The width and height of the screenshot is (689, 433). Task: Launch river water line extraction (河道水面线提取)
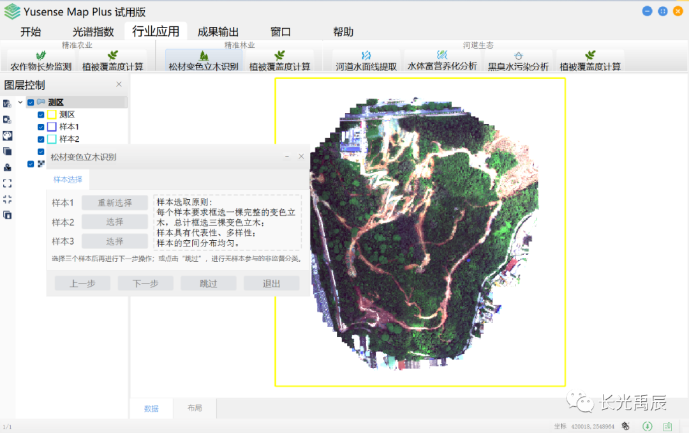[366, 61]
